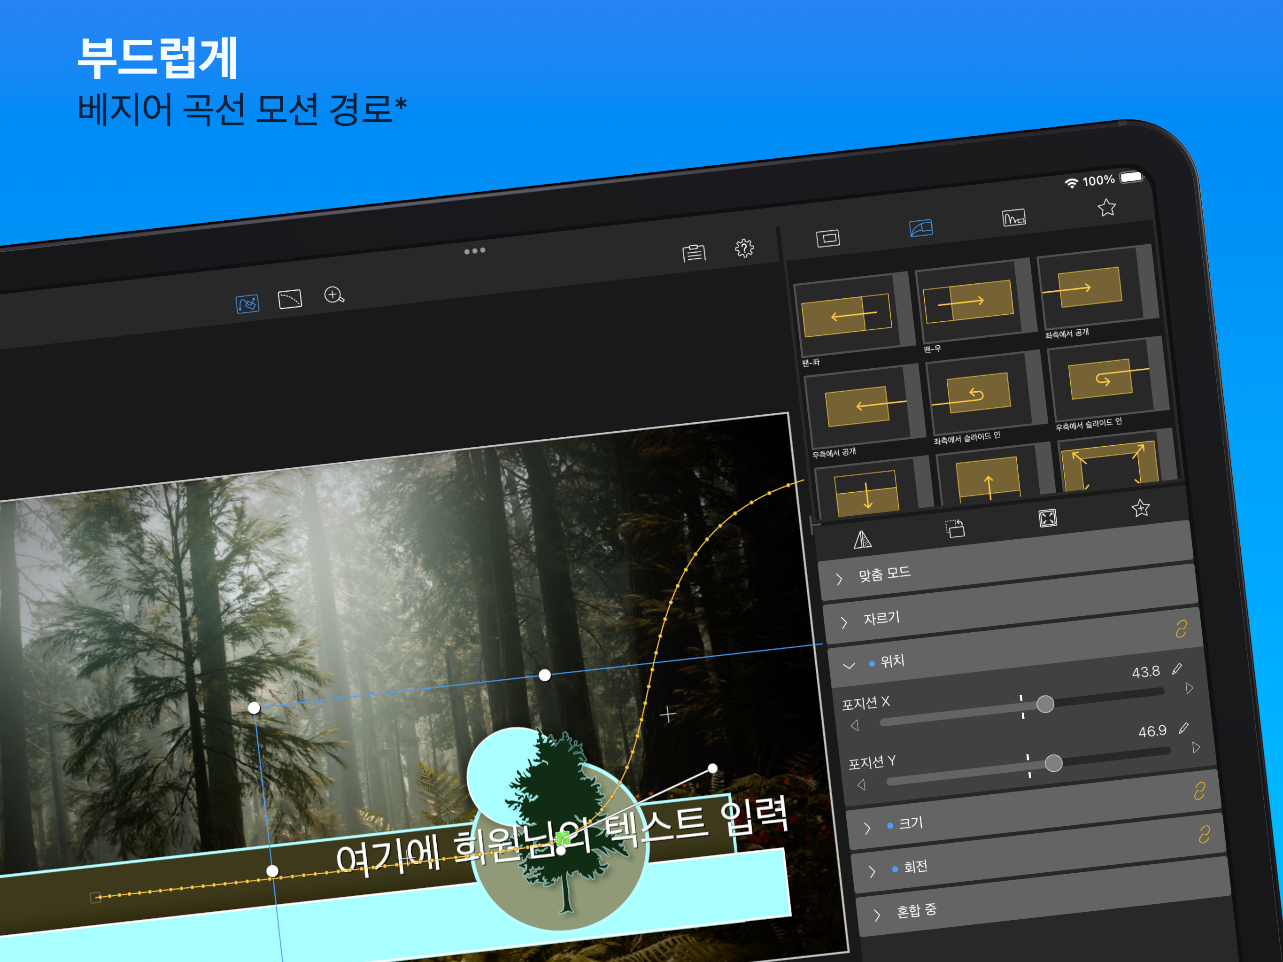Edit 포지션 X value with pencil

tap(1176, 669)
